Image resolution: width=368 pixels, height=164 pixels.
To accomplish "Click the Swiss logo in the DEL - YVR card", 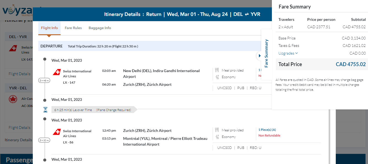I will (x=13, y=49).
